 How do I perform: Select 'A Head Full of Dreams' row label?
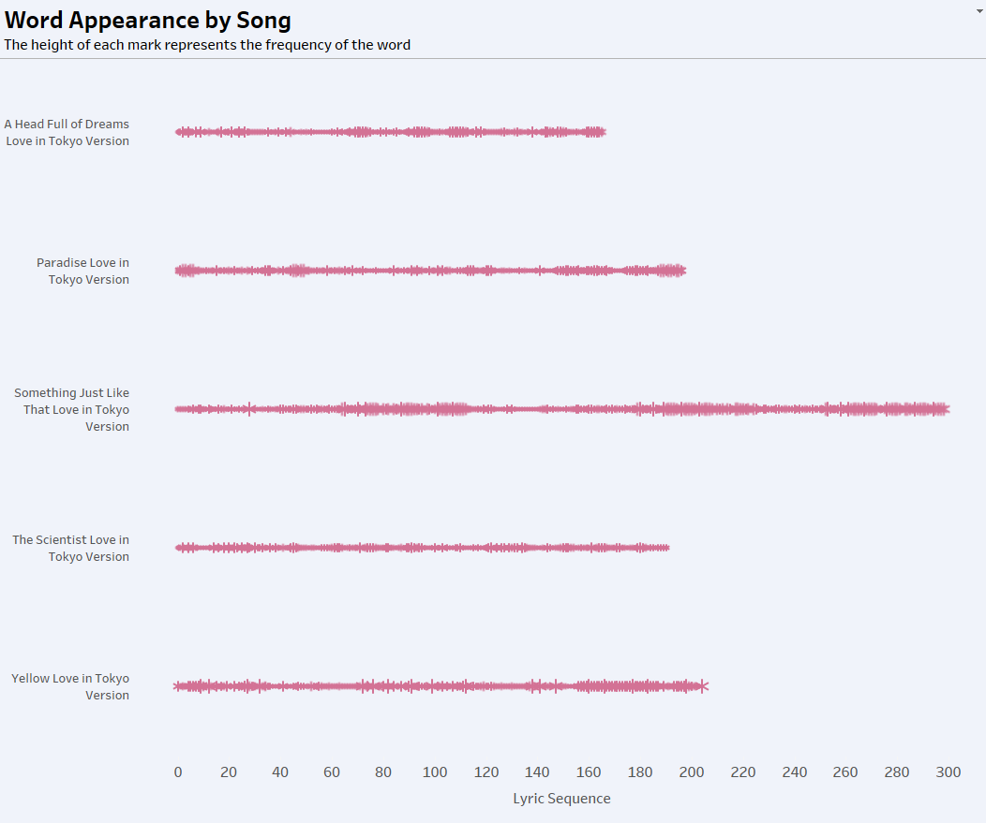(67, 132)
